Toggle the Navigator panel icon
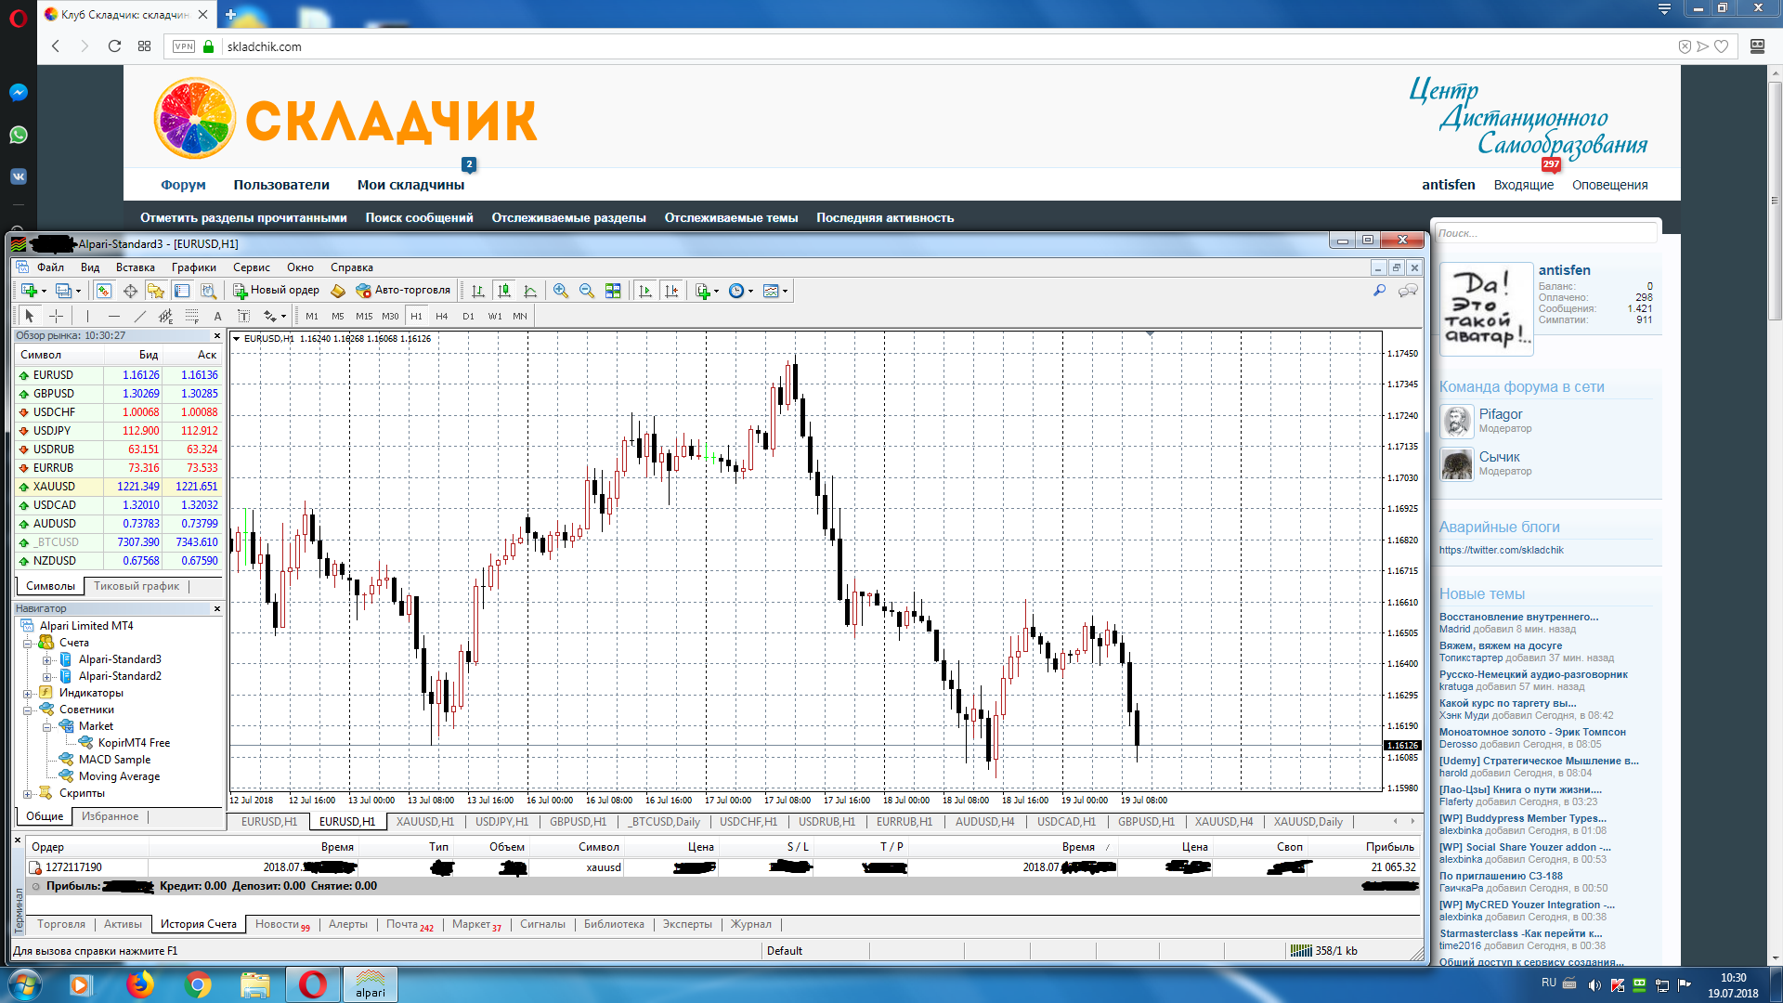 click(x=156, y=291)
